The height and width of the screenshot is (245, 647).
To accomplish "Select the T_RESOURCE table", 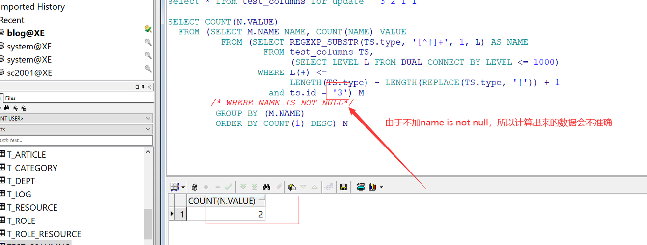I will click(32, 207).
